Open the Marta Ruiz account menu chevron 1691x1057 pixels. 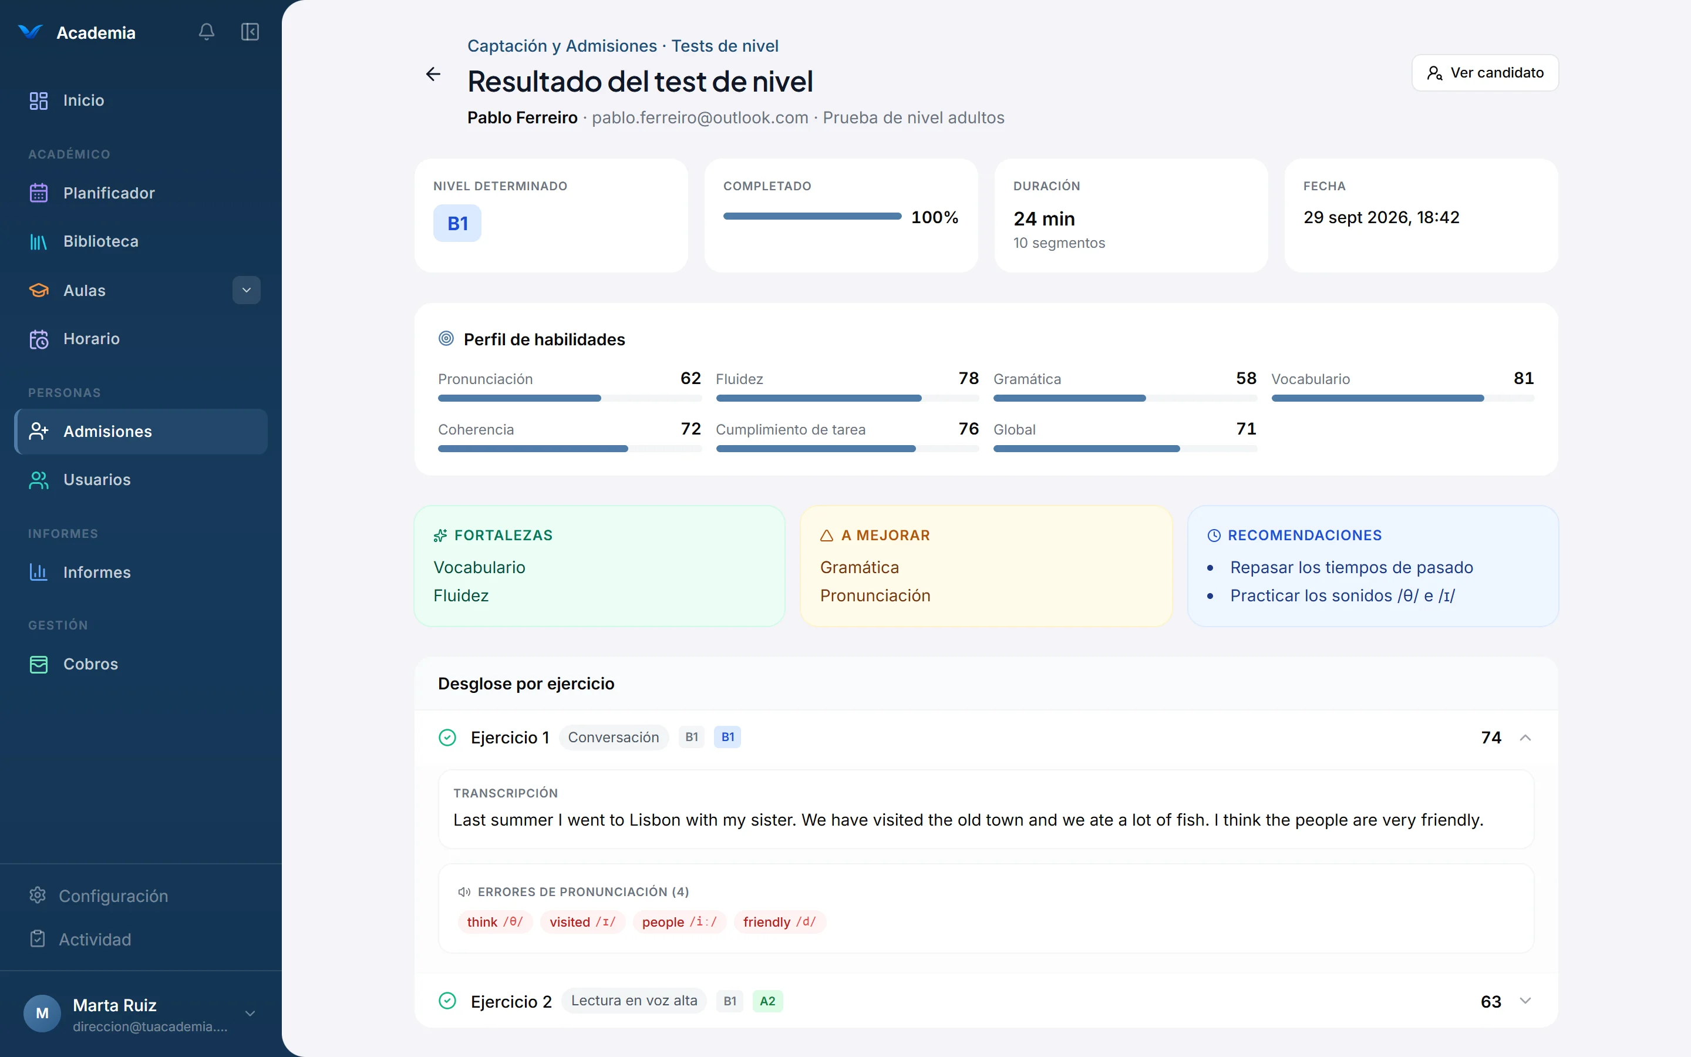(x=250, y=1014)
